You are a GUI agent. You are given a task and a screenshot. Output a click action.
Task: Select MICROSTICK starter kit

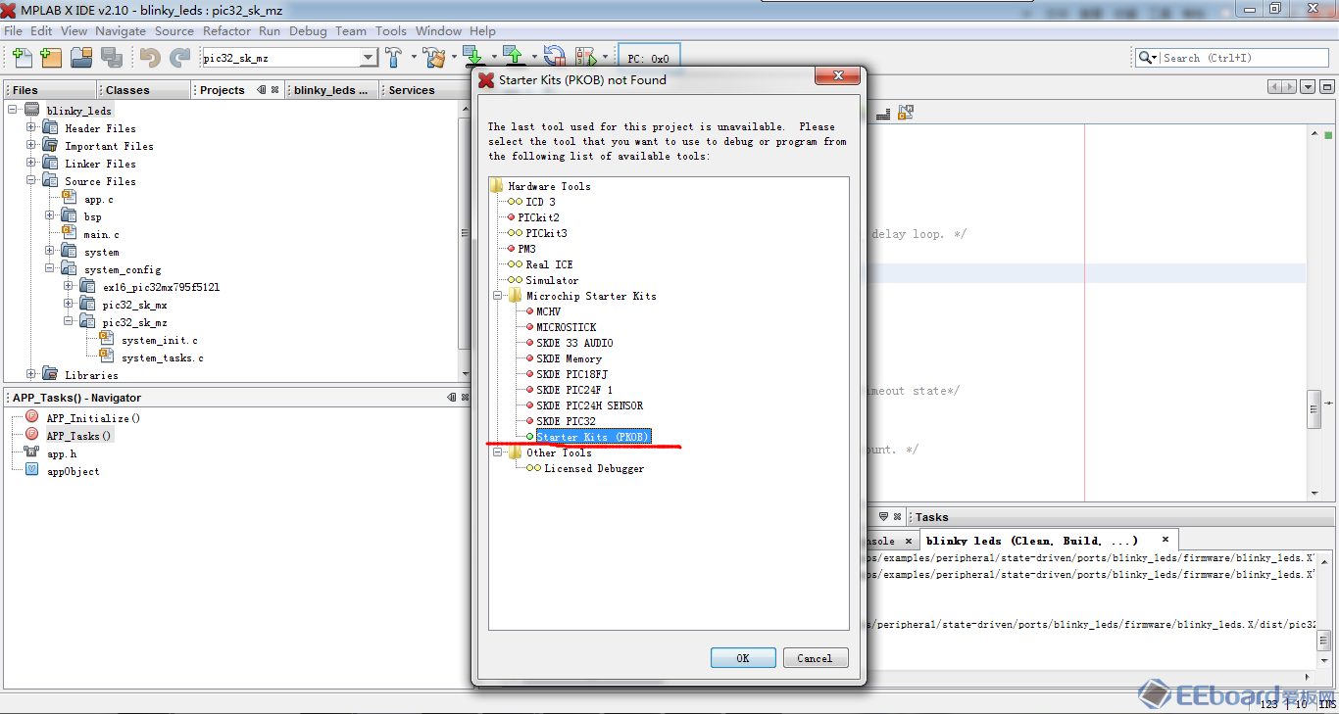566,327
